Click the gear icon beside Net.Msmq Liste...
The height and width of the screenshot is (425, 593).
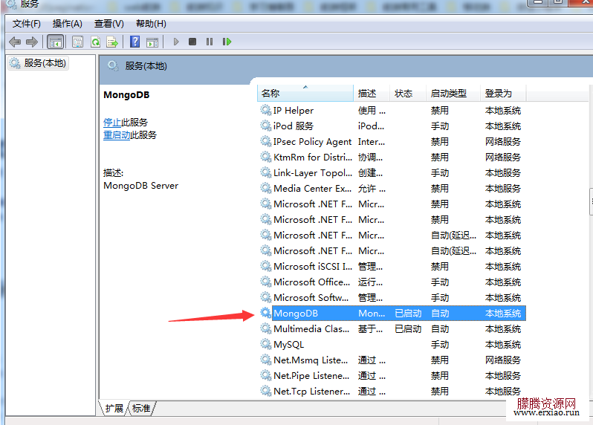[x=266, y=360]
